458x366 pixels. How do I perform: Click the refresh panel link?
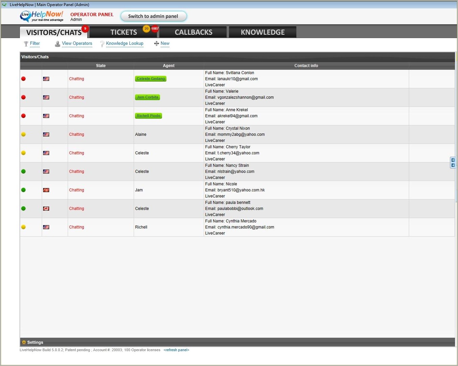[176, 350]
